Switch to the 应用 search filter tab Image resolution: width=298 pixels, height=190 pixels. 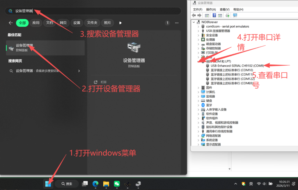tap(36, 23)
